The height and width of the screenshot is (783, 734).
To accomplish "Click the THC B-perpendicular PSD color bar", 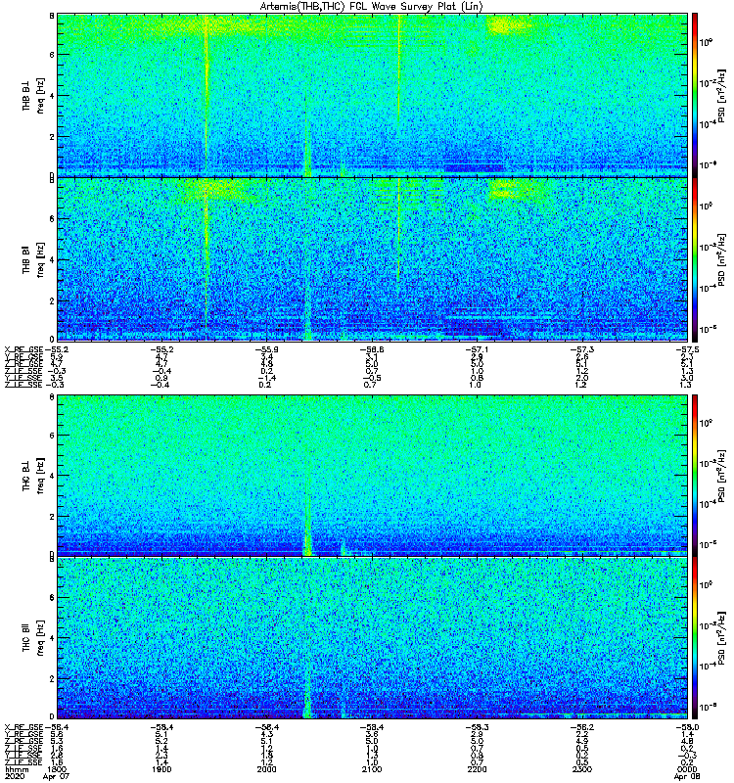I will pyautogui.click(x=695, y=475).
